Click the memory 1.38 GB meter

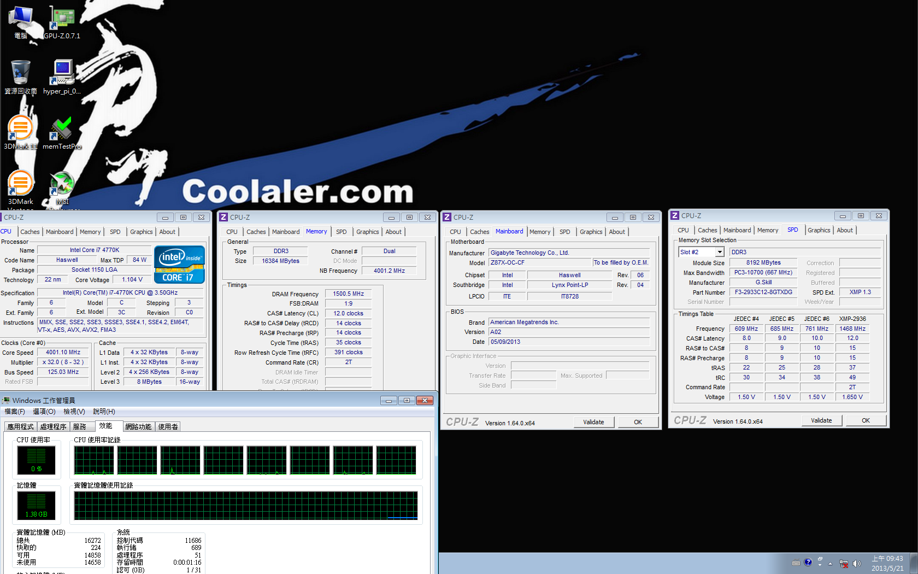click(36, 505)
